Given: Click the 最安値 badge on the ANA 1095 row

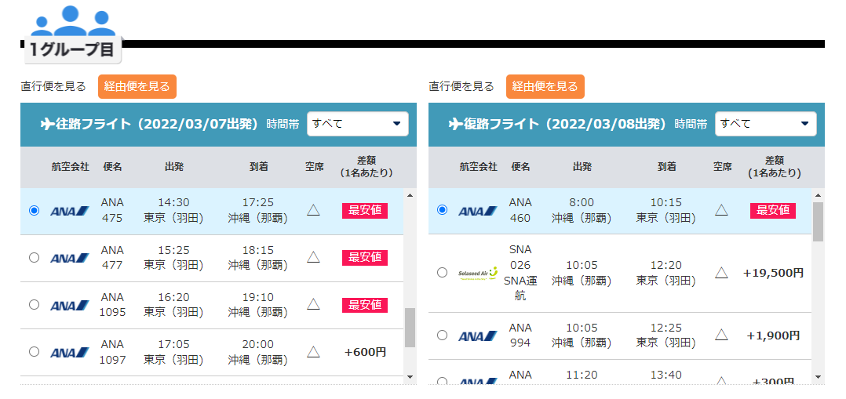Looking at the screenshot, I should (x=365, y=305).
